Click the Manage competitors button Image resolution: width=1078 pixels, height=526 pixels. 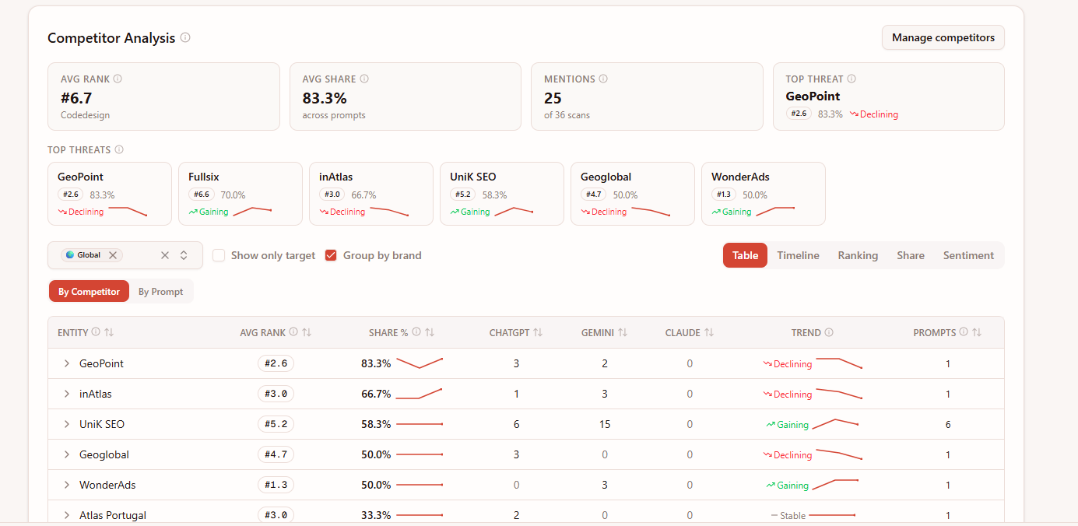pyautogui.click(x=943, y=37)
